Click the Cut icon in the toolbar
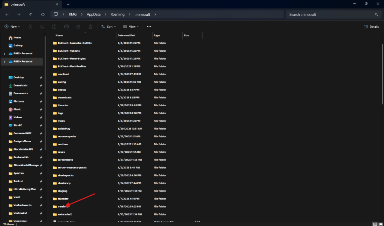Screen dimensions: 384x226 pyautogui.click(x=30, y=27)
